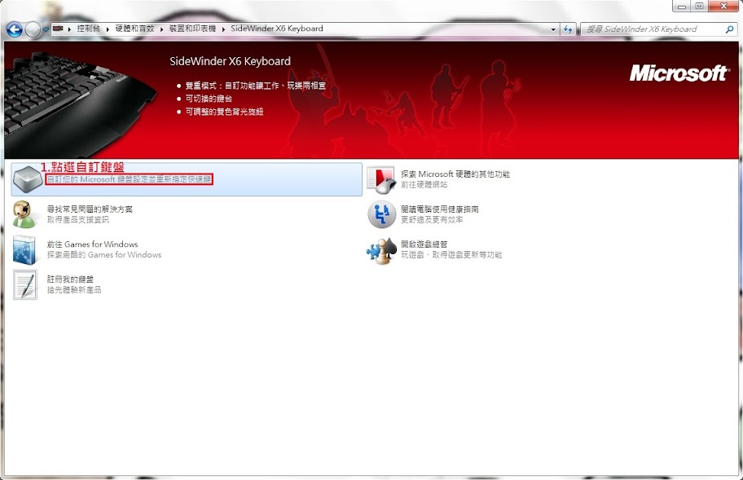Refresh the view with the address bar refresh button
Viewport: 743px width, 480px height.
pyautogui.click(x=568, y=29)
